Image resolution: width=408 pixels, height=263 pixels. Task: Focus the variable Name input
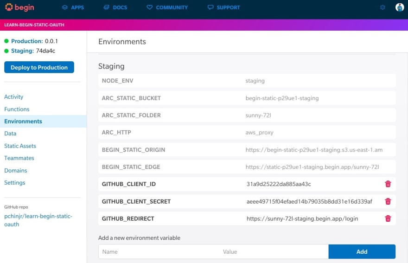tap(159, 251)
